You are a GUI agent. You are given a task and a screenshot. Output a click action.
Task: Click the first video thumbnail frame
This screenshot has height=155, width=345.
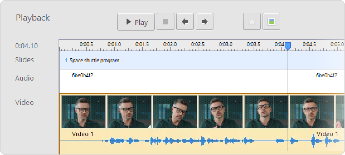pyautogui.click(x=84, y=112)
